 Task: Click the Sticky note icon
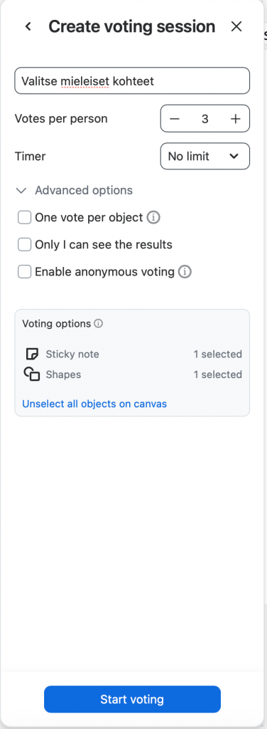coord(32,355)
